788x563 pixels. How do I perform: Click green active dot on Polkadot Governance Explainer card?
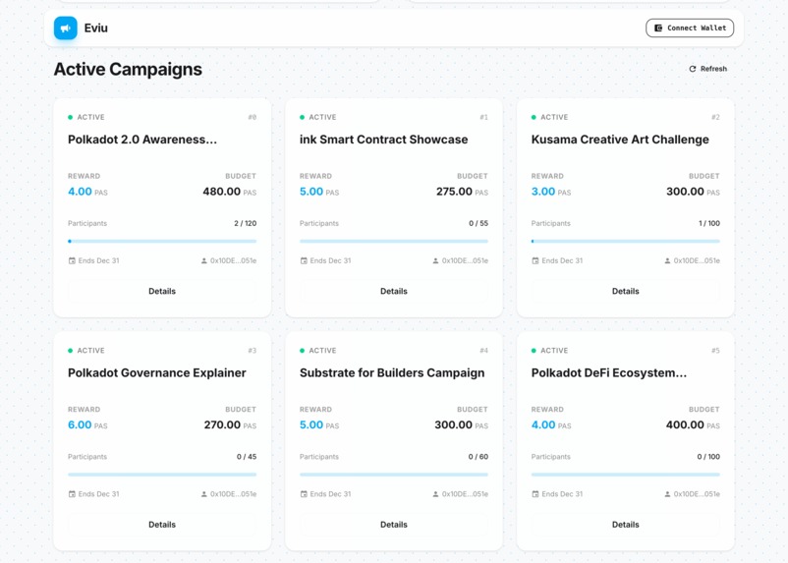71,351
